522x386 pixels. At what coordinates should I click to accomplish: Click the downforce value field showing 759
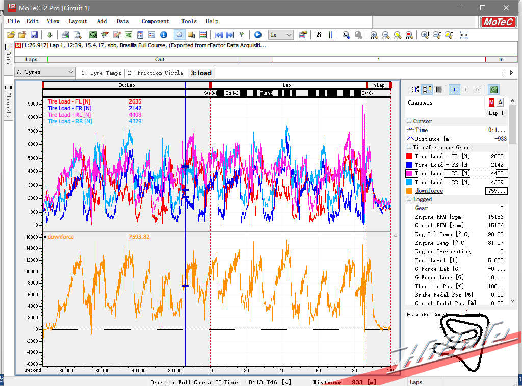pyautogui.click(x=497, y=191)
